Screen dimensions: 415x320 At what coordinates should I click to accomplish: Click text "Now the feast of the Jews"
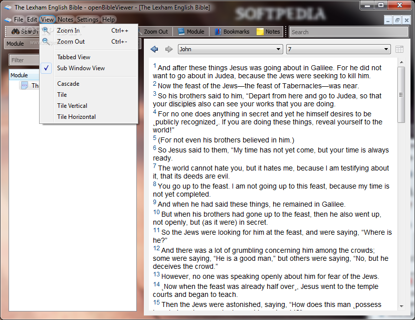[197, 86]
